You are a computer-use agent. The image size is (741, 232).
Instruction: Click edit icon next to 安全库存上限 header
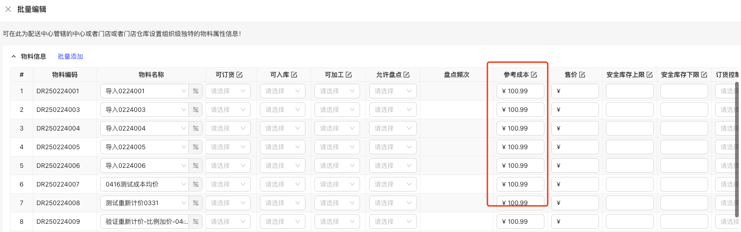pyautogui.click(x=650, y=75)
